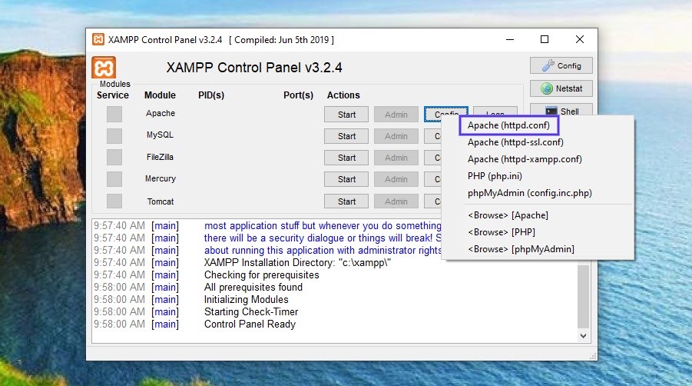The image size is (692, 386).
Task: Maximize the XAMPP Control Panel window
Action: pos(545,39)
